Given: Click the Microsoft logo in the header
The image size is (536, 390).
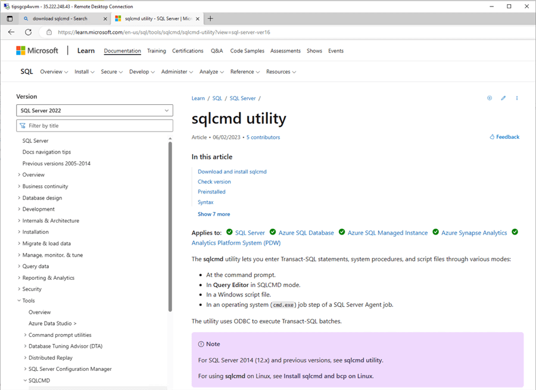Looking at the screenshot, I should pyautogui.click(x=37, y=51).
